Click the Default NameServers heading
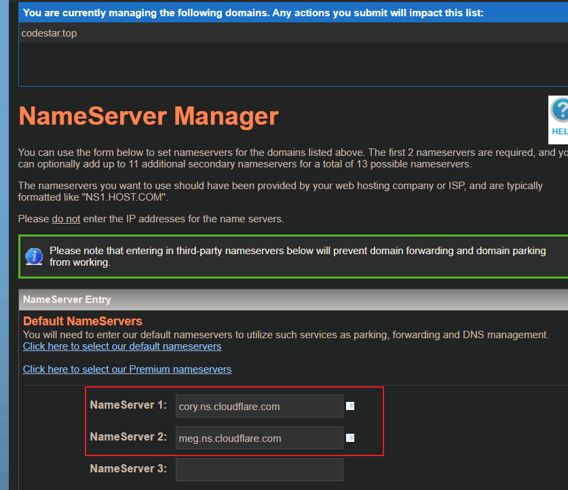This screenshot has height=490, width=568. point(83,321)
